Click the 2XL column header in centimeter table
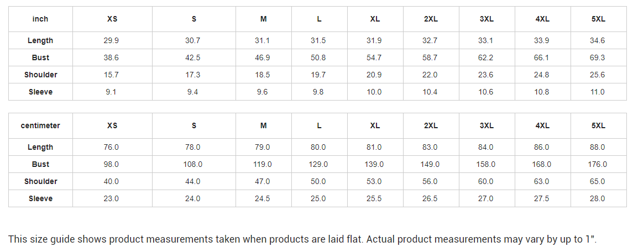The image size is (633, 252). pos(431,125)
